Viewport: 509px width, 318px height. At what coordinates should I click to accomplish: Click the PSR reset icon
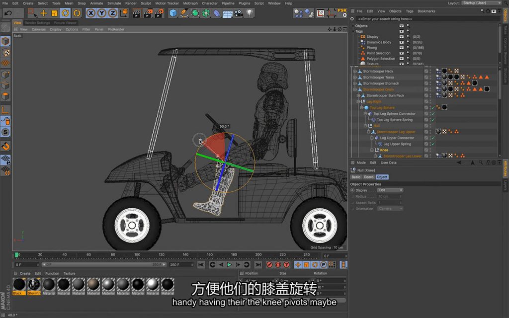tap(342, 13)
